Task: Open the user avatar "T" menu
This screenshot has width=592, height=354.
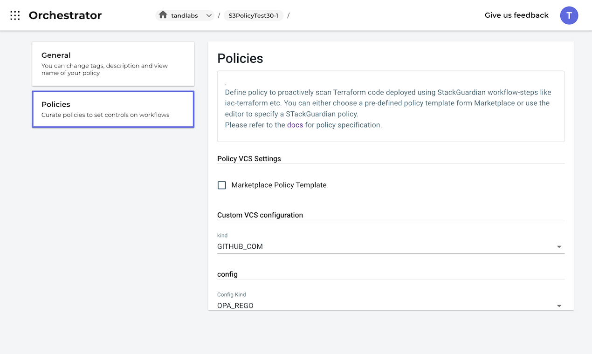Action: tap(569, 15)
